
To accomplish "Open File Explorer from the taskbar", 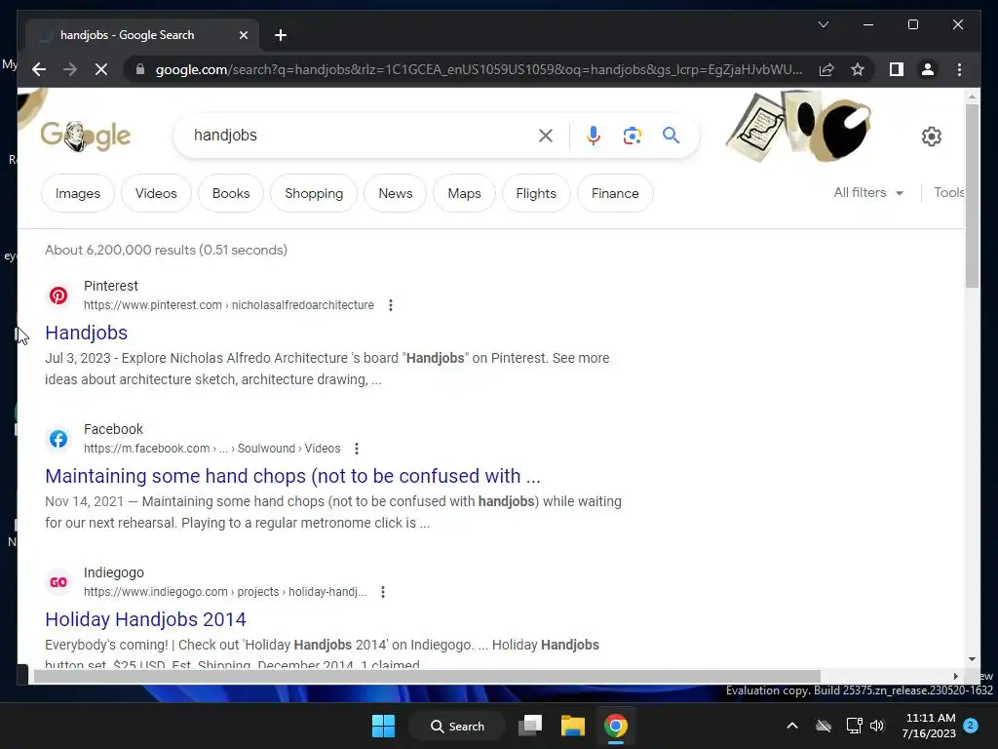I will coord(572,726).
